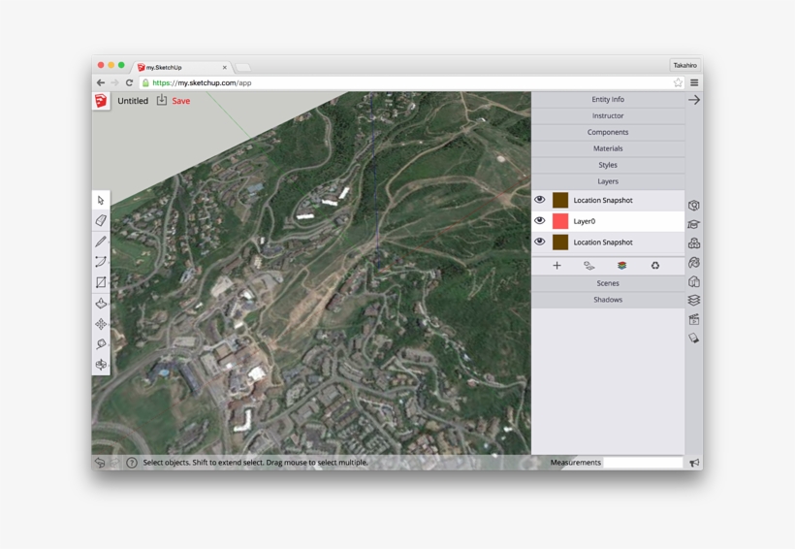The height and width of the screenshot is (549, 795).
Task: Switch to the my.SketchUp browser tab
Action: tap(182, 67)
